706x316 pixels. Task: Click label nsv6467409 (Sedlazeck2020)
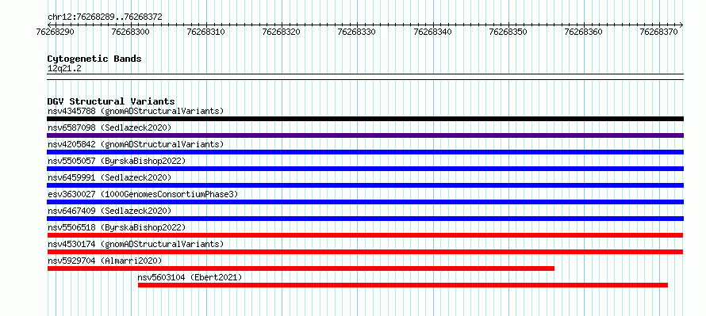pos(109,211)
